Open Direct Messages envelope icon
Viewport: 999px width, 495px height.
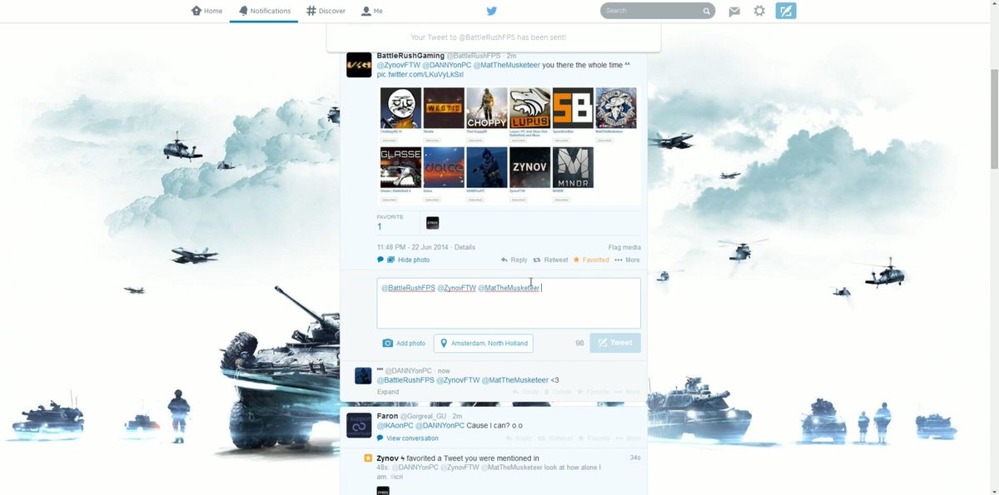click(734, 11)
